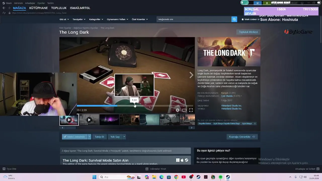322x181 pixels.
Task: Open Microsoft Store from taskbar
Action: point(169,177)
